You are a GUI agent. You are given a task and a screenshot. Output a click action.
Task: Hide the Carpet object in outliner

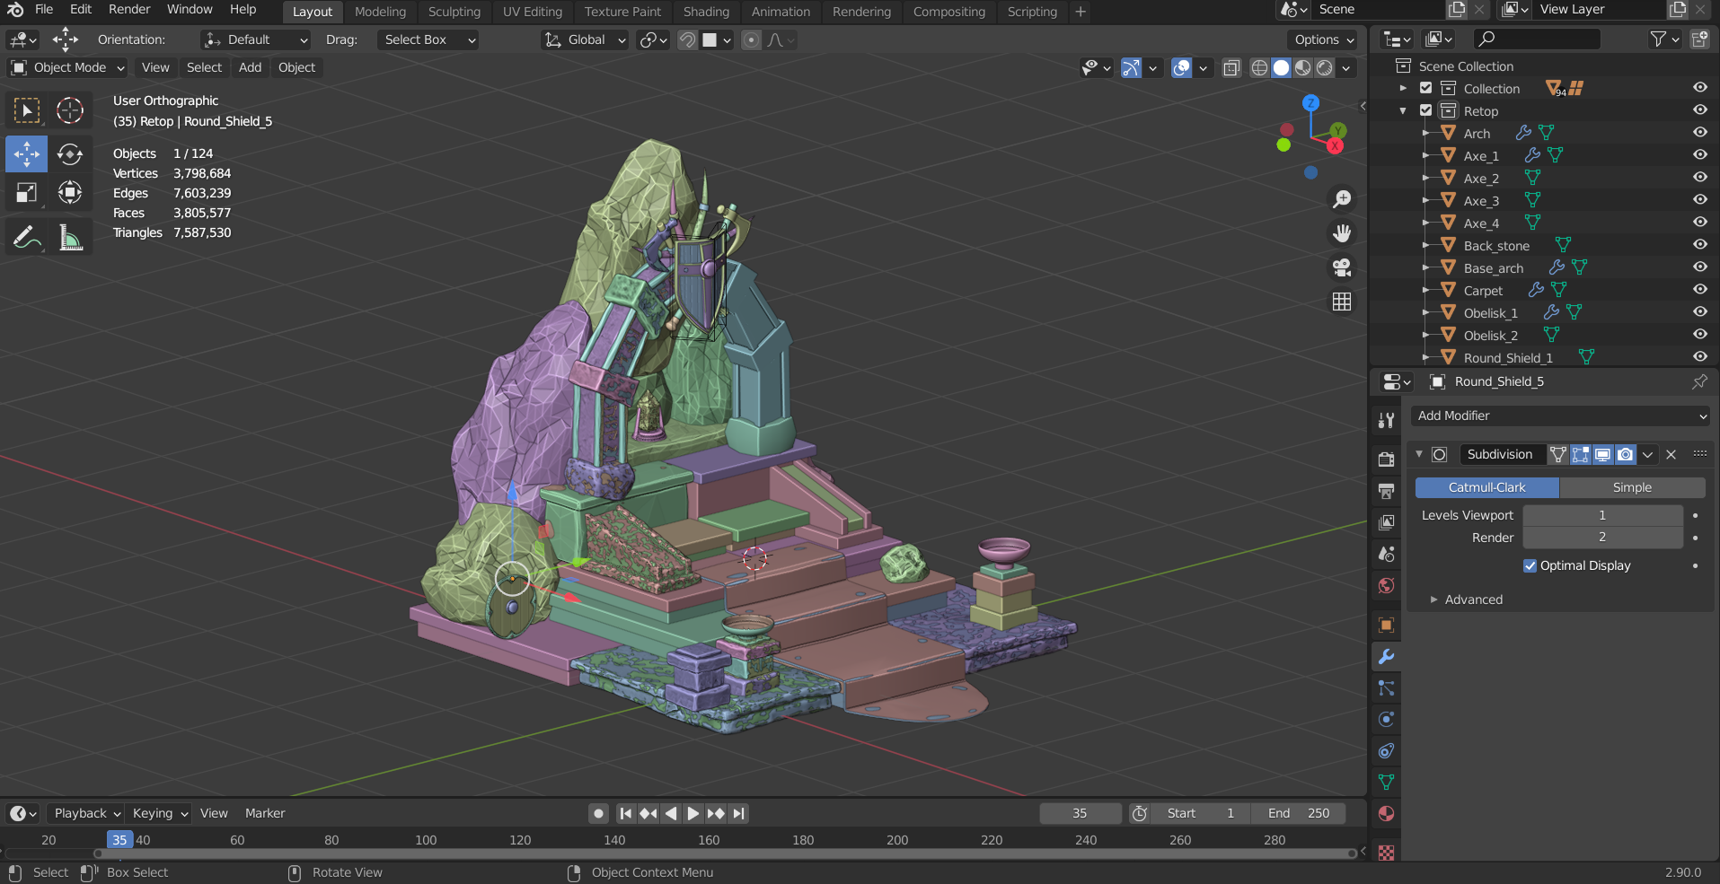(1699, 290)
